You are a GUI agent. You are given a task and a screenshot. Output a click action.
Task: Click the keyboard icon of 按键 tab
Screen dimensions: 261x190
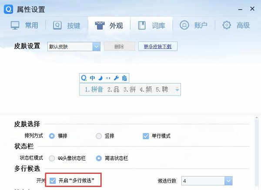57,26
